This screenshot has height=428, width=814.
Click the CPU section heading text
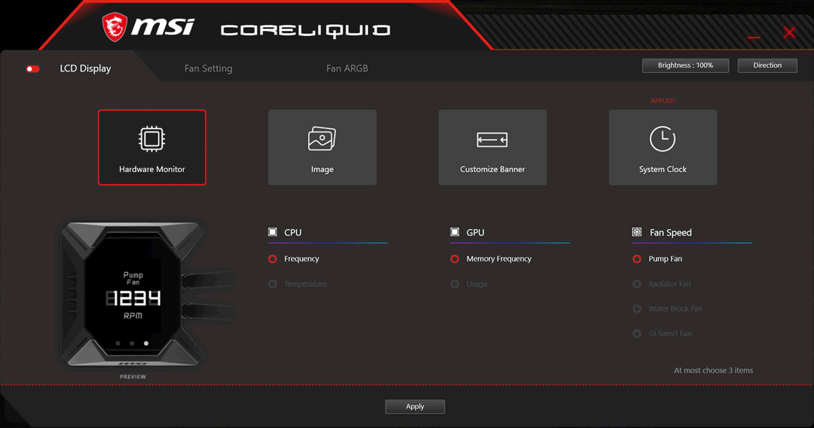point(292,232)
